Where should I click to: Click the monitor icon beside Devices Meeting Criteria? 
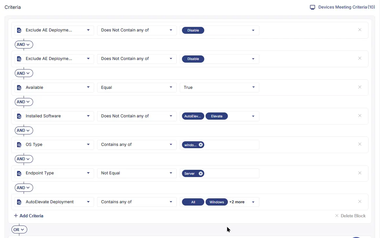312,7
